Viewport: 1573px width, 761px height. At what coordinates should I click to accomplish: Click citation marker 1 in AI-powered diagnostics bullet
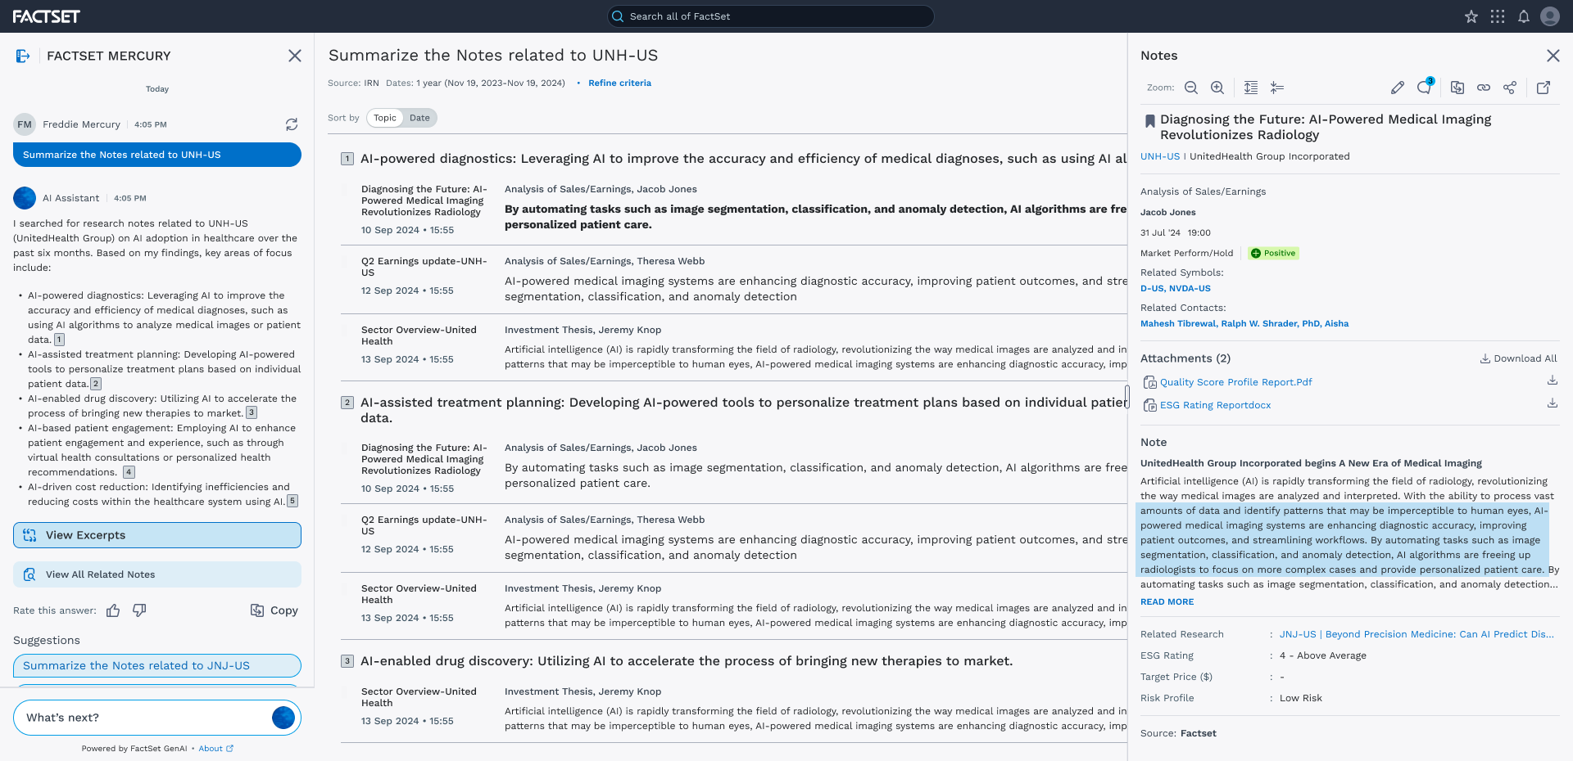(59, 340)
